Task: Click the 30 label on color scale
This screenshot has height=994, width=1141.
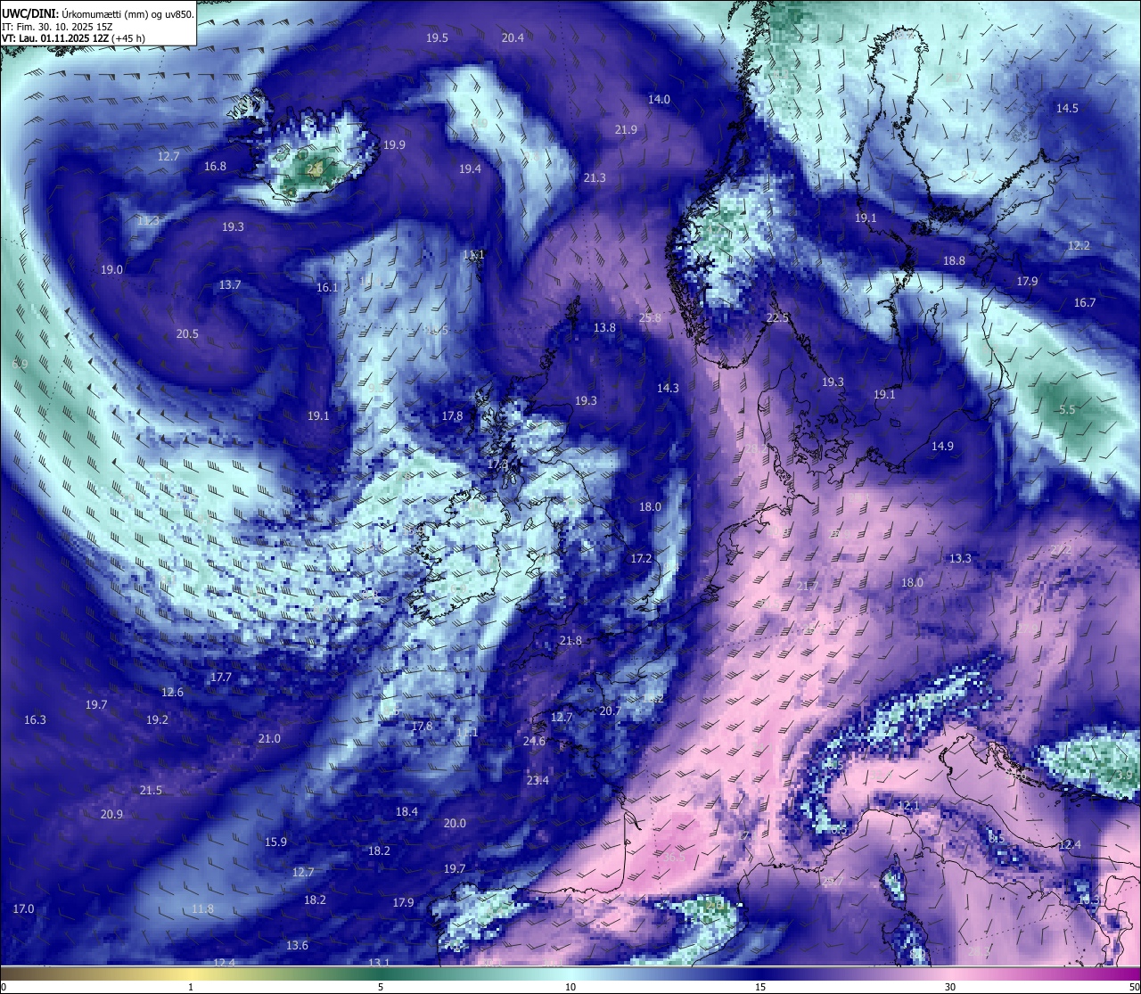Action: pyautogui.click(x=950, y=987)
